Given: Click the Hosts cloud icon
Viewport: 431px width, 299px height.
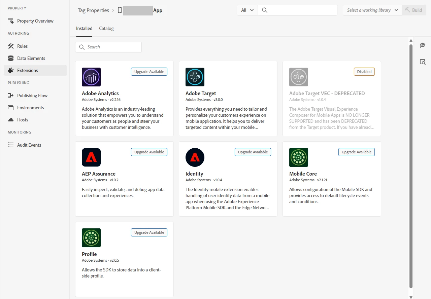Looking at the screenshot, I should [x=11, y=120].
